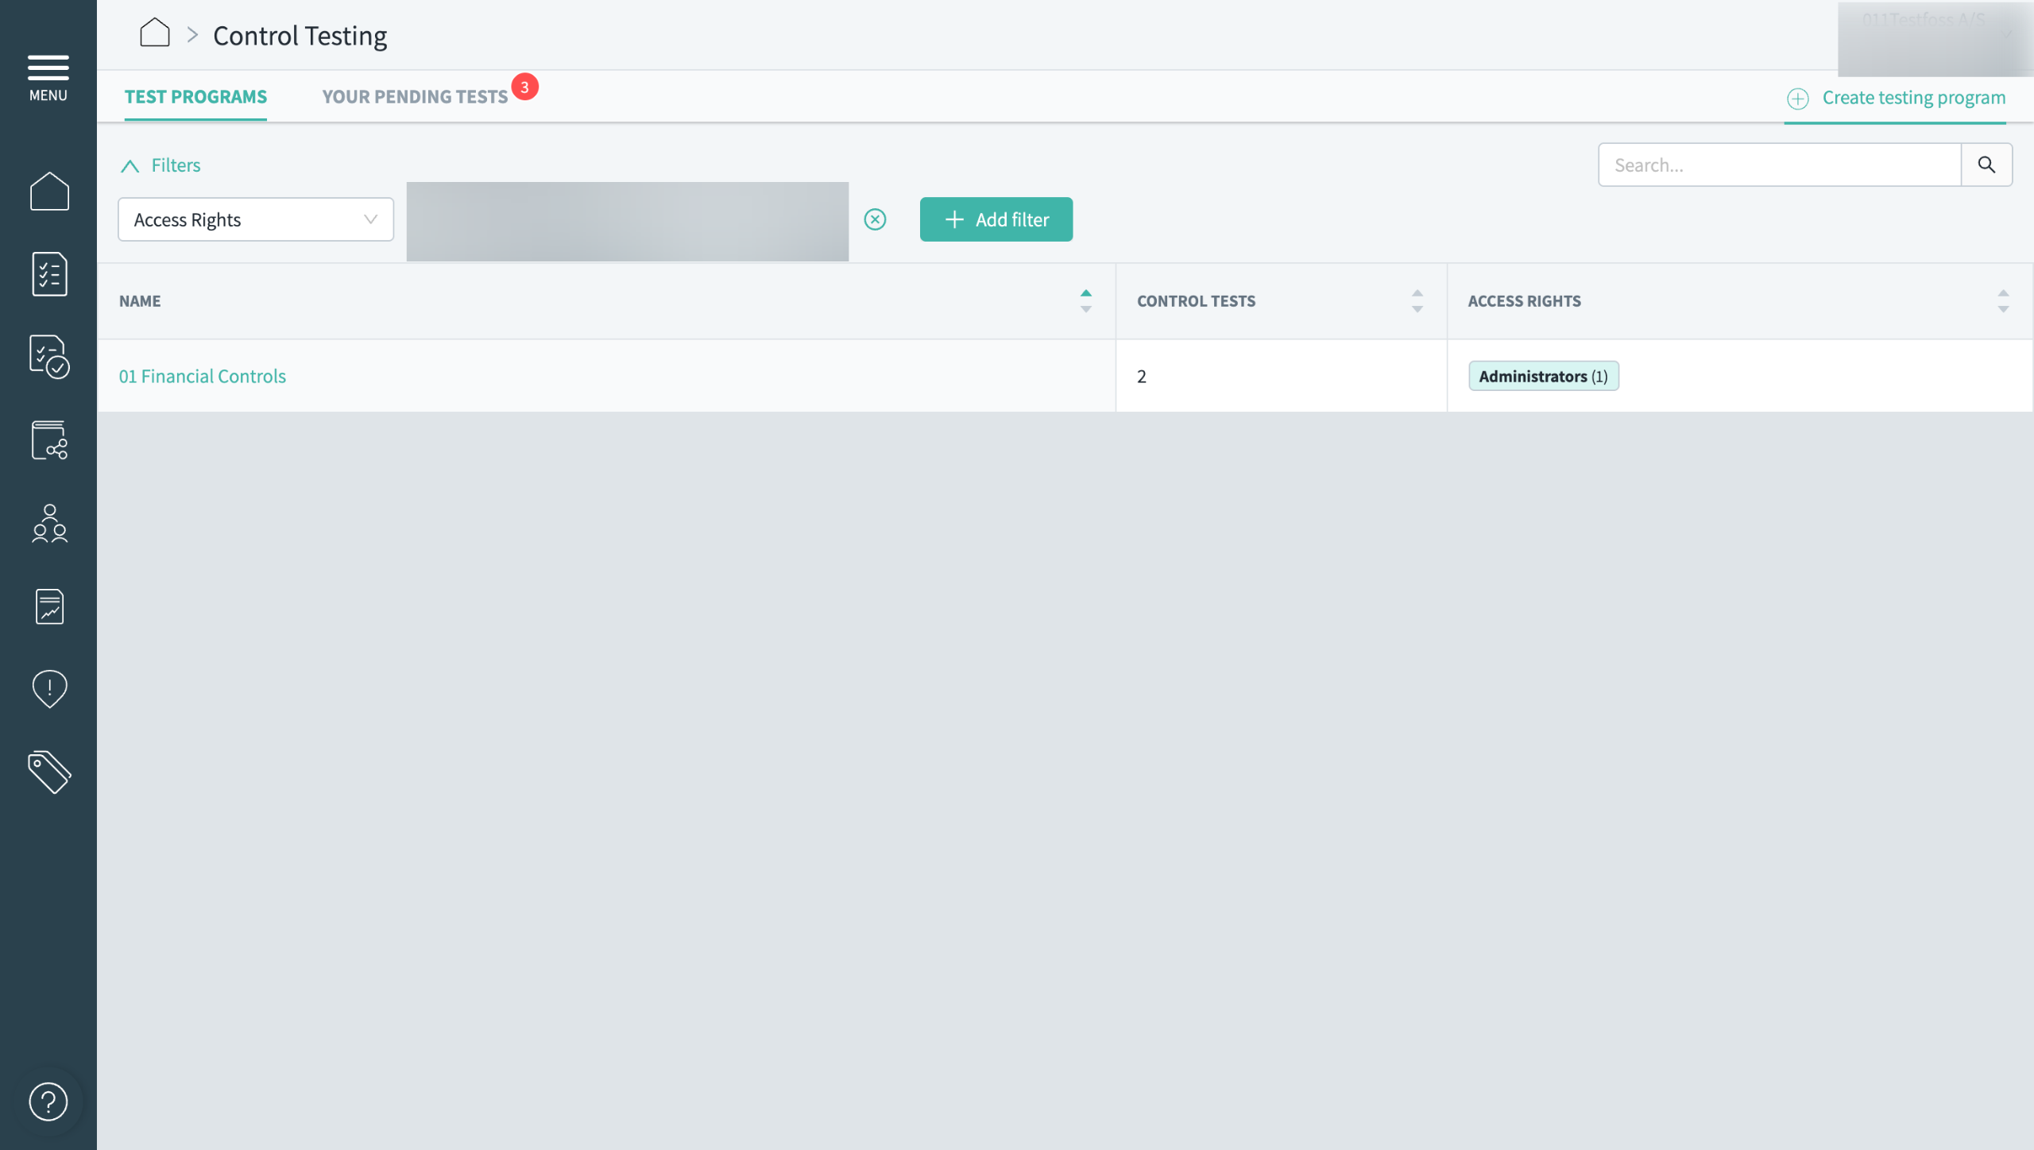
Task: Open the org chart people sidebar icon
Action: click(x=49, y=524)
